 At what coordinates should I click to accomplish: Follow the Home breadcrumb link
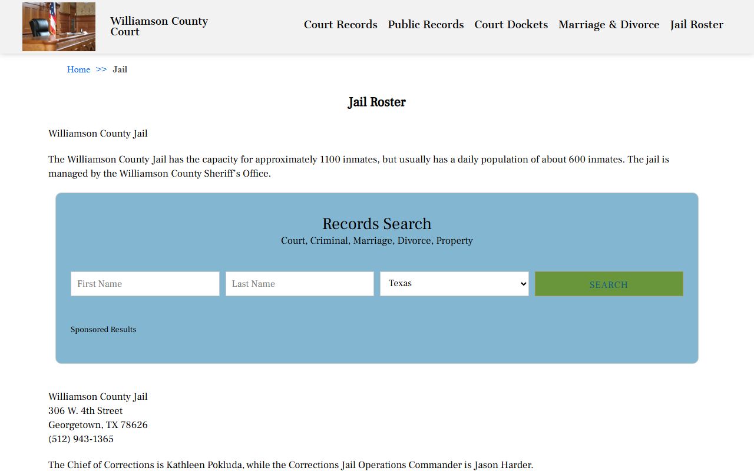pyautogui.click(x=78, y=69)
